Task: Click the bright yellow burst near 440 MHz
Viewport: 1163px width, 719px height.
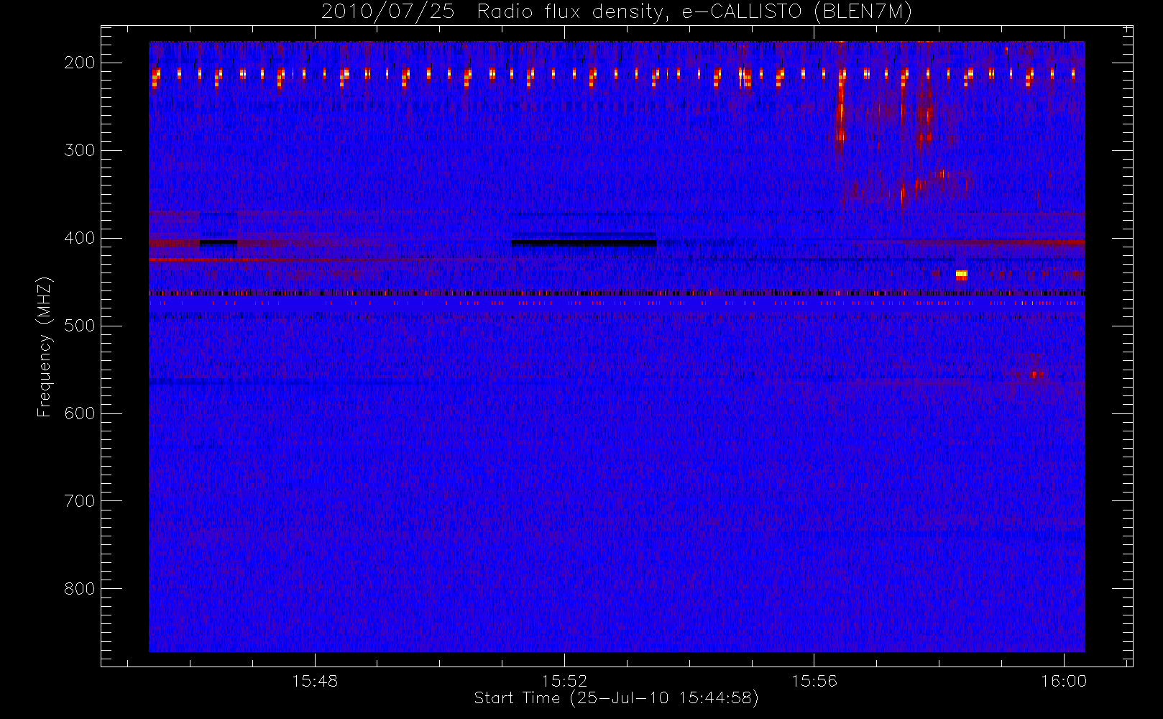Action: click(x=962, y=275)
